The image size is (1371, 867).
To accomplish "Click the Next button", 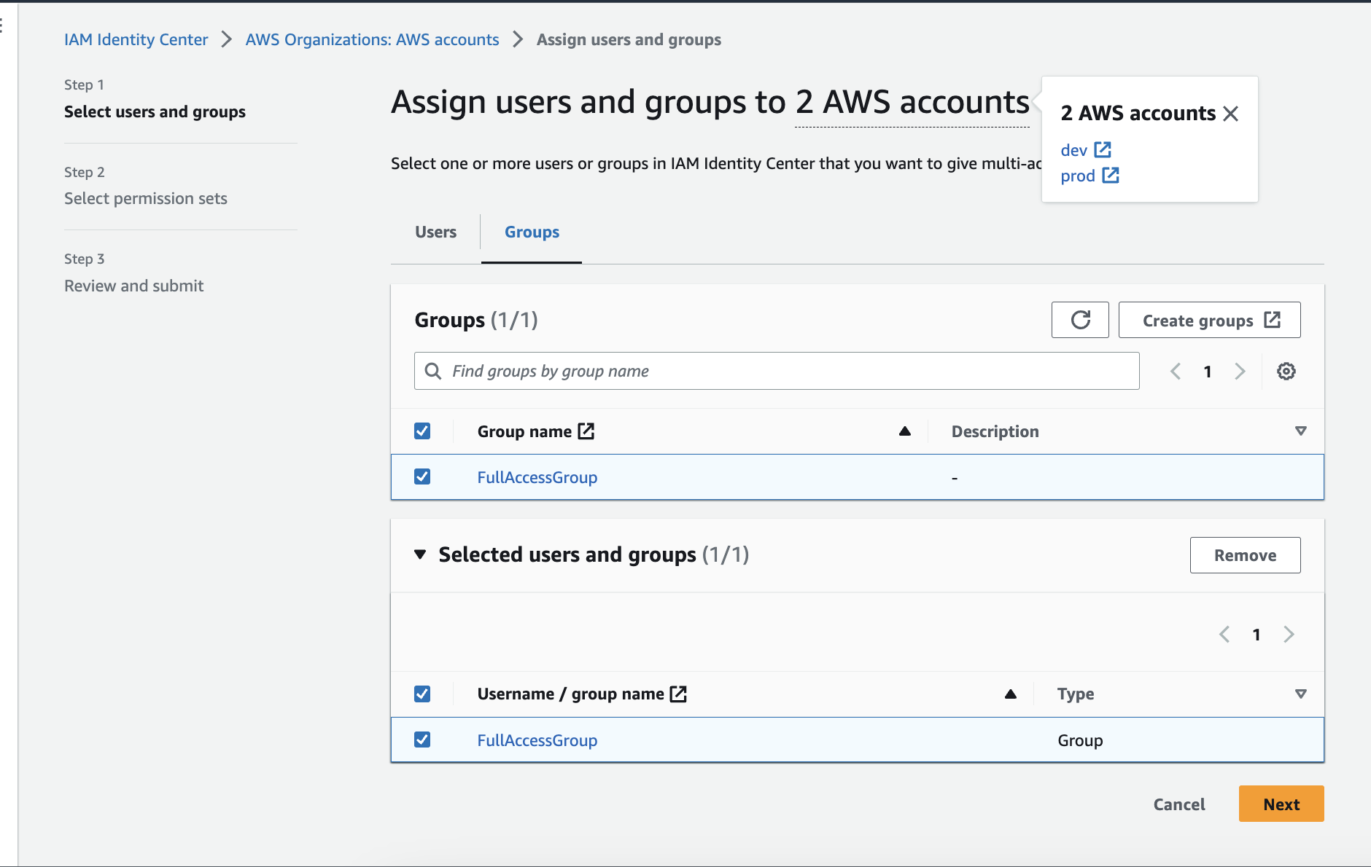I will [x=1281, y=804].
